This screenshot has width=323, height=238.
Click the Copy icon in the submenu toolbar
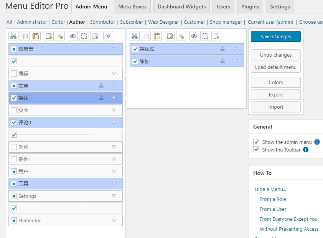click(x=146, y=36)
